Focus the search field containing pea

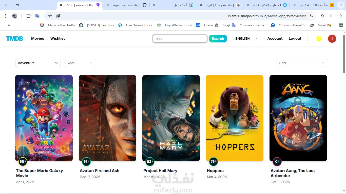click(180, 39)
